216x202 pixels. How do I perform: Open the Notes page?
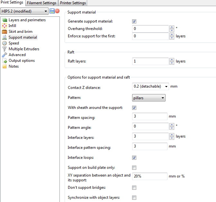pyautogui.click(x=14, y=66)
